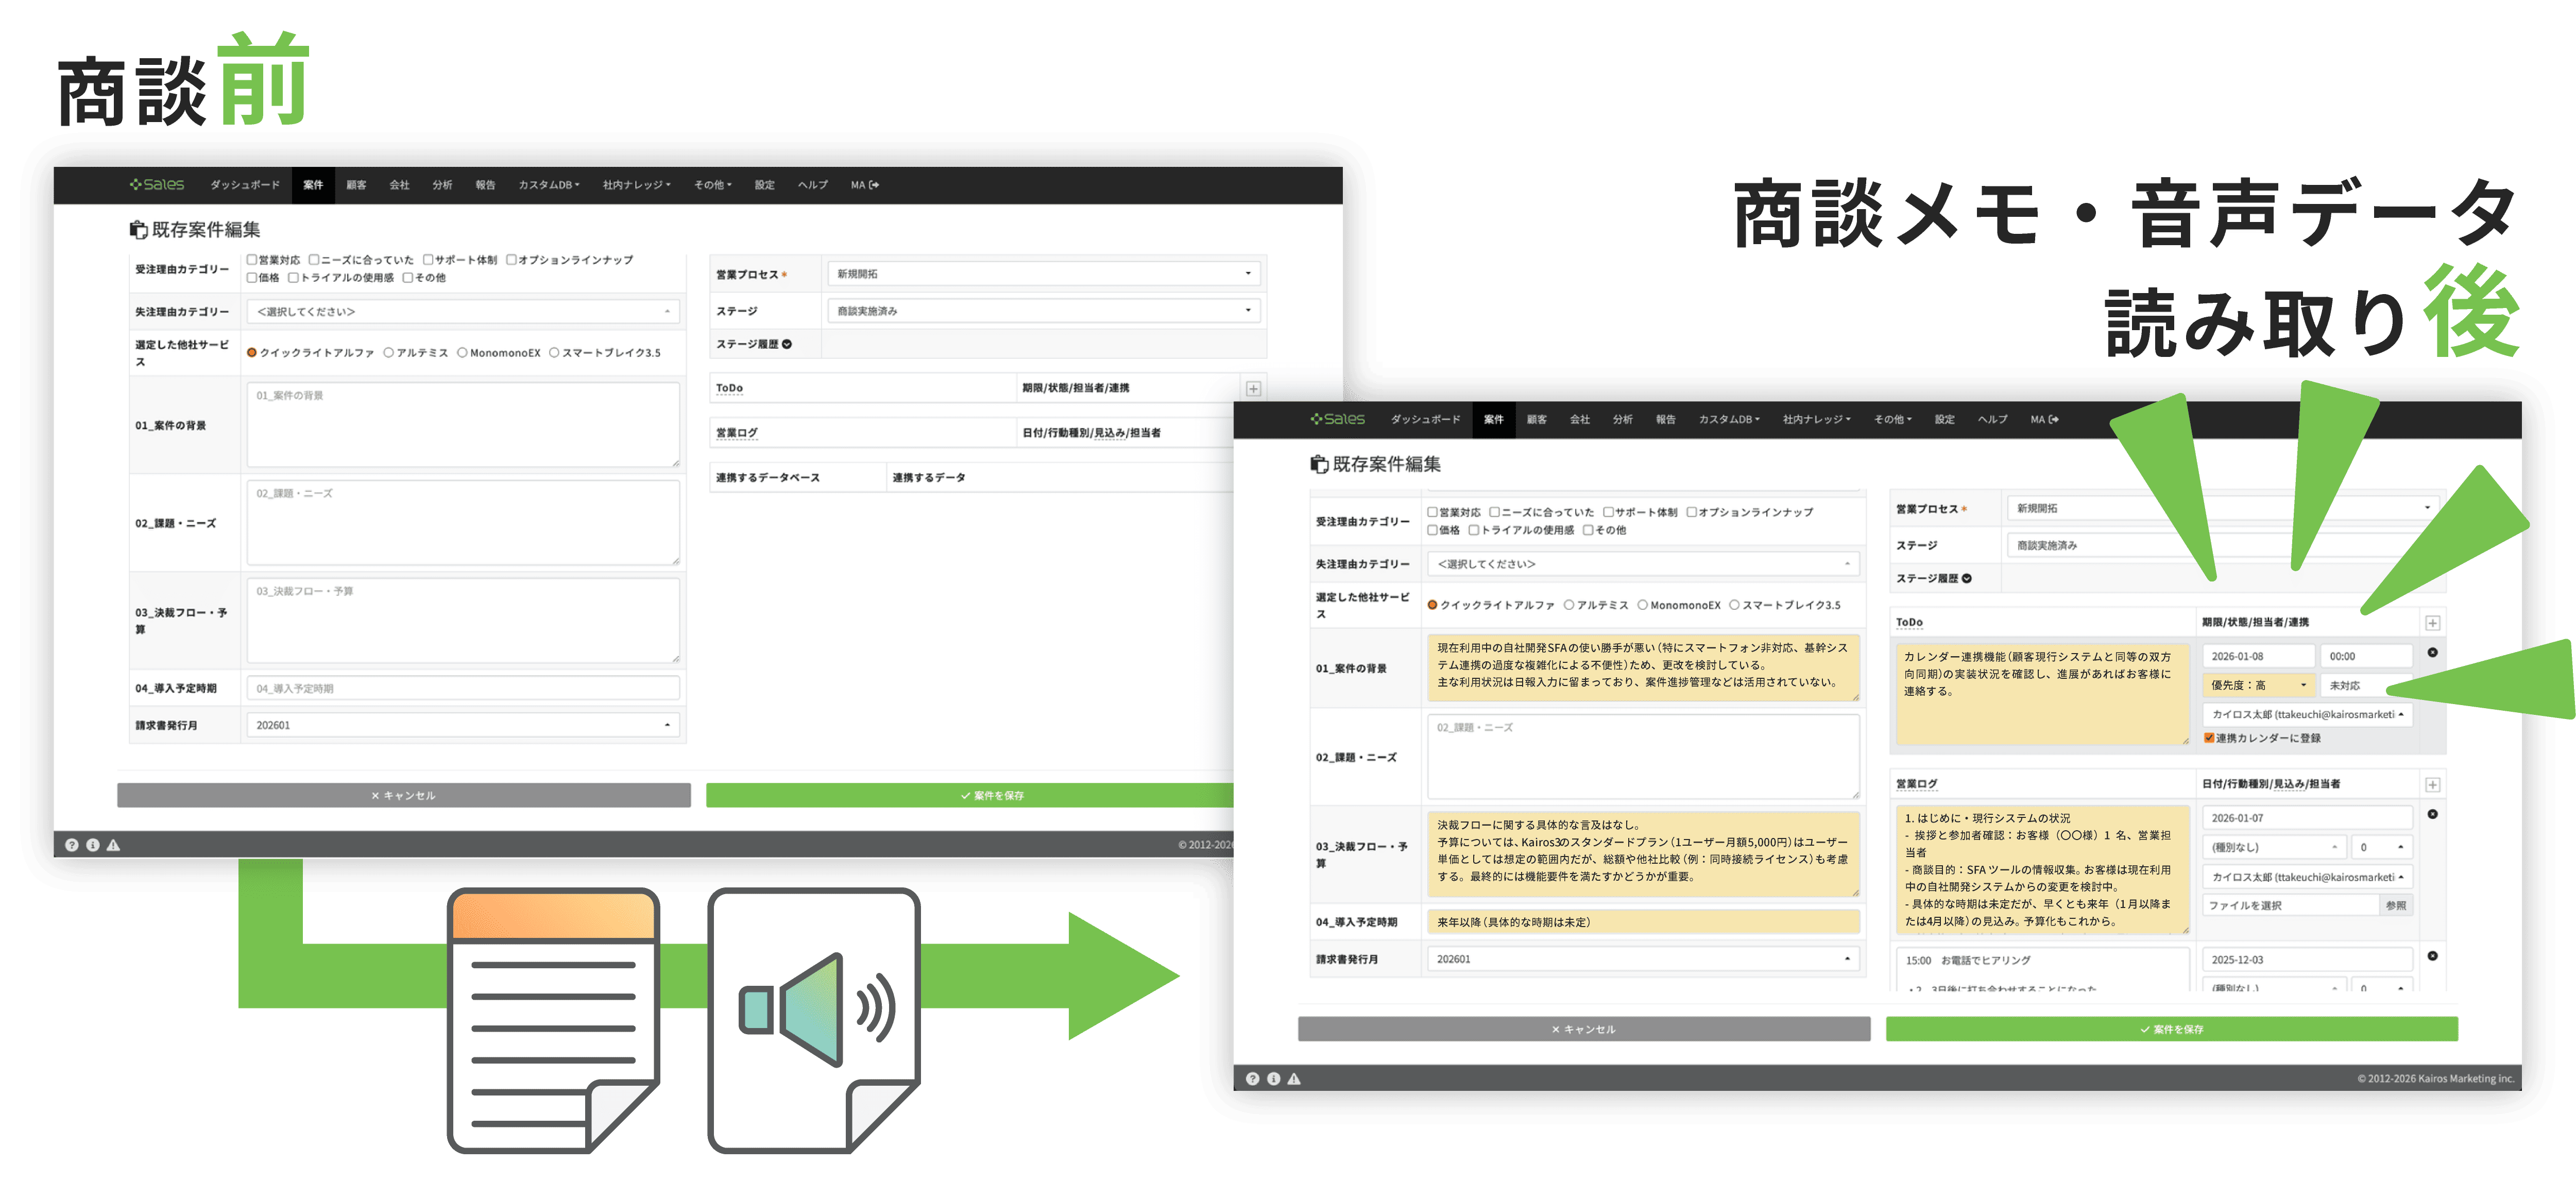Delete the 営業ログ entry dated 2026-01-07

[2433, 814]
